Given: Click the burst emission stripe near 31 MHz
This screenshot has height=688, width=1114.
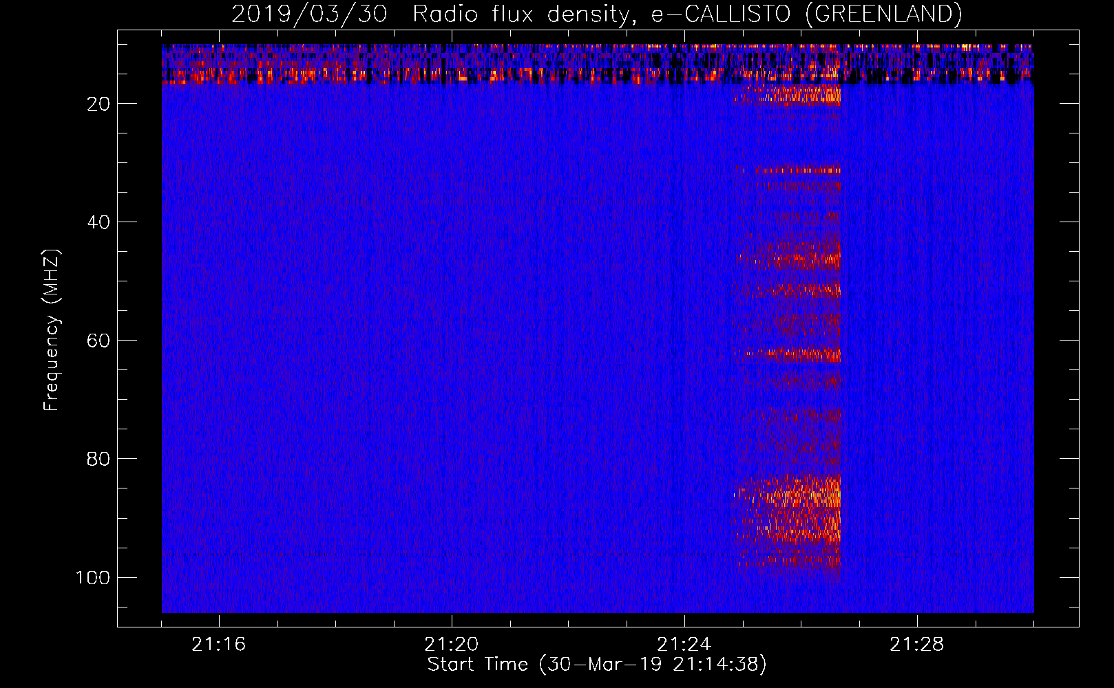Looking at the screenshot, I should 792,169.
